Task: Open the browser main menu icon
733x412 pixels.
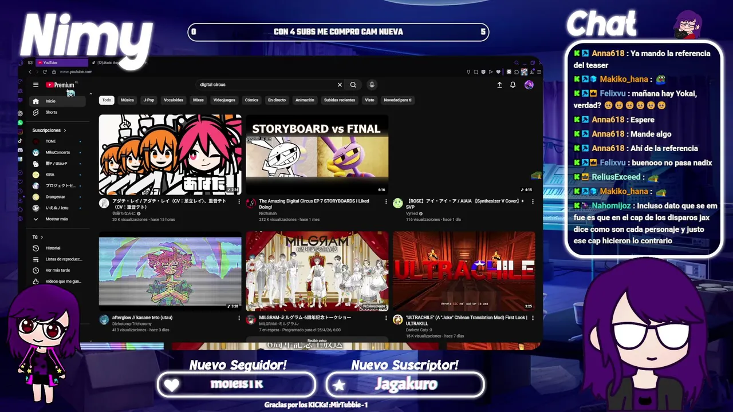Action: click(x=539, y=72)
